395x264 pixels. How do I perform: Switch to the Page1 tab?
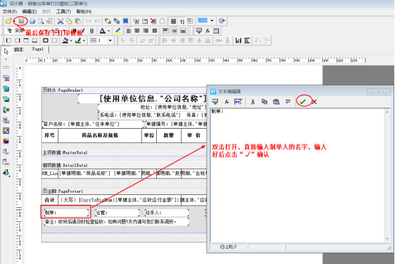coord(38,49)
